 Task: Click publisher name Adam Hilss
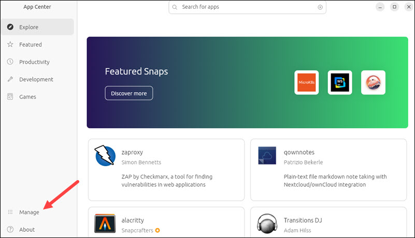tap(297, 230)
